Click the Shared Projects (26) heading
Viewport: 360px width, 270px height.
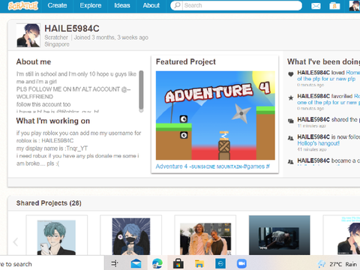coord(49,203)
